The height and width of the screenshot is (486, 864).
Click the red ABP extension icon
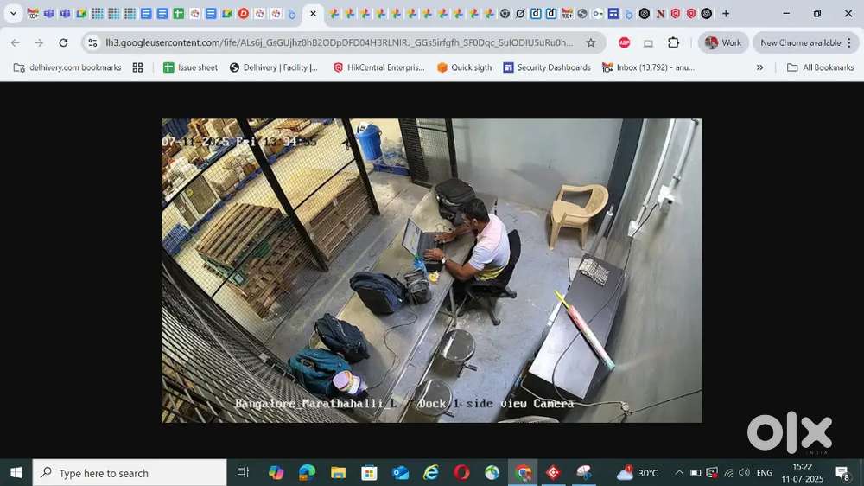pos(624,42)
